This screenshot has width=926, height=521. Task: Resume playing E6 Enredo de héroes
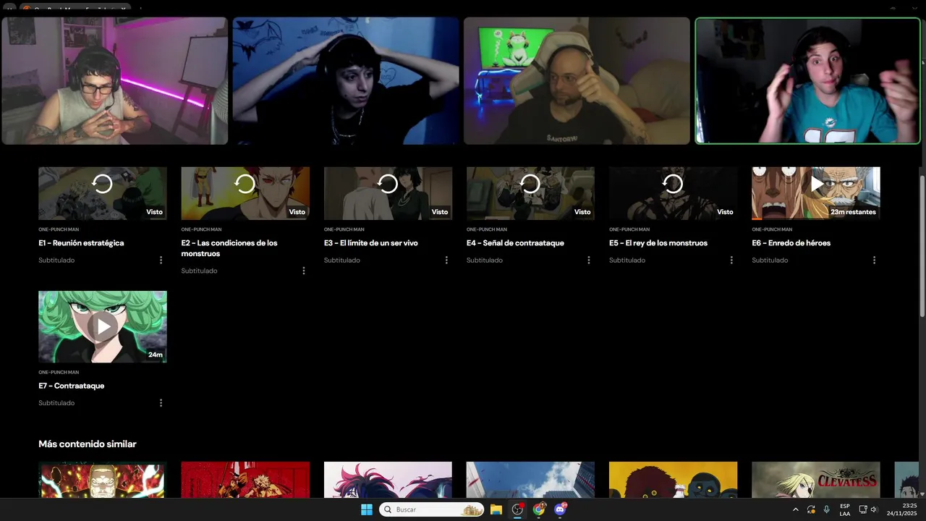pos(816,184)
